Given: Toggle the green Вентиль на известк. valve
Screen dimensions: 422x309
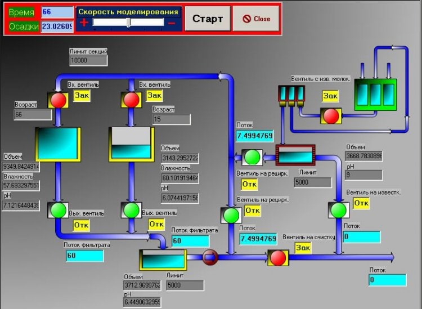Looking at the screenshot, I should coord(339,210).
